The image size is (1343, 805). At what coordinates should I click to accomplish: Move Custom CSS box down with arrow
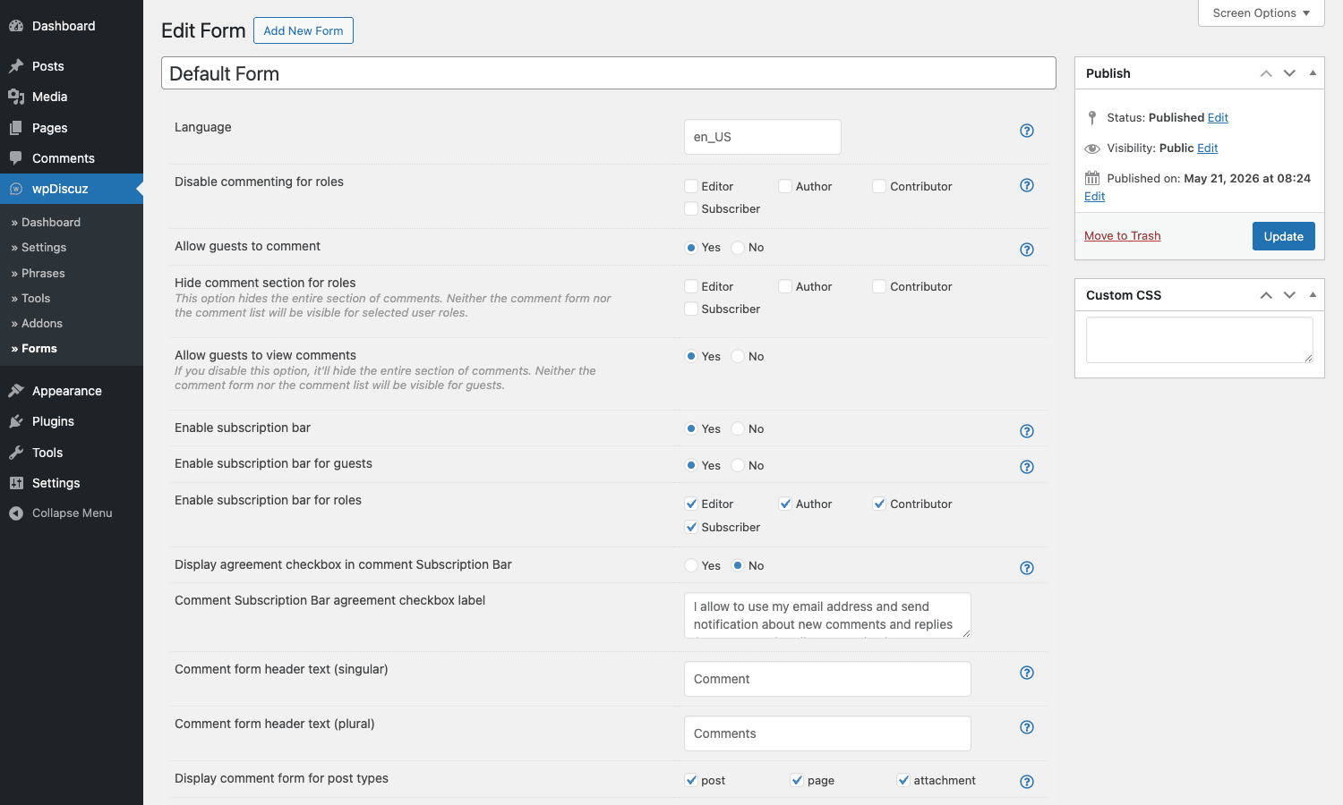pyautogui.click(x=1289, y=295)
